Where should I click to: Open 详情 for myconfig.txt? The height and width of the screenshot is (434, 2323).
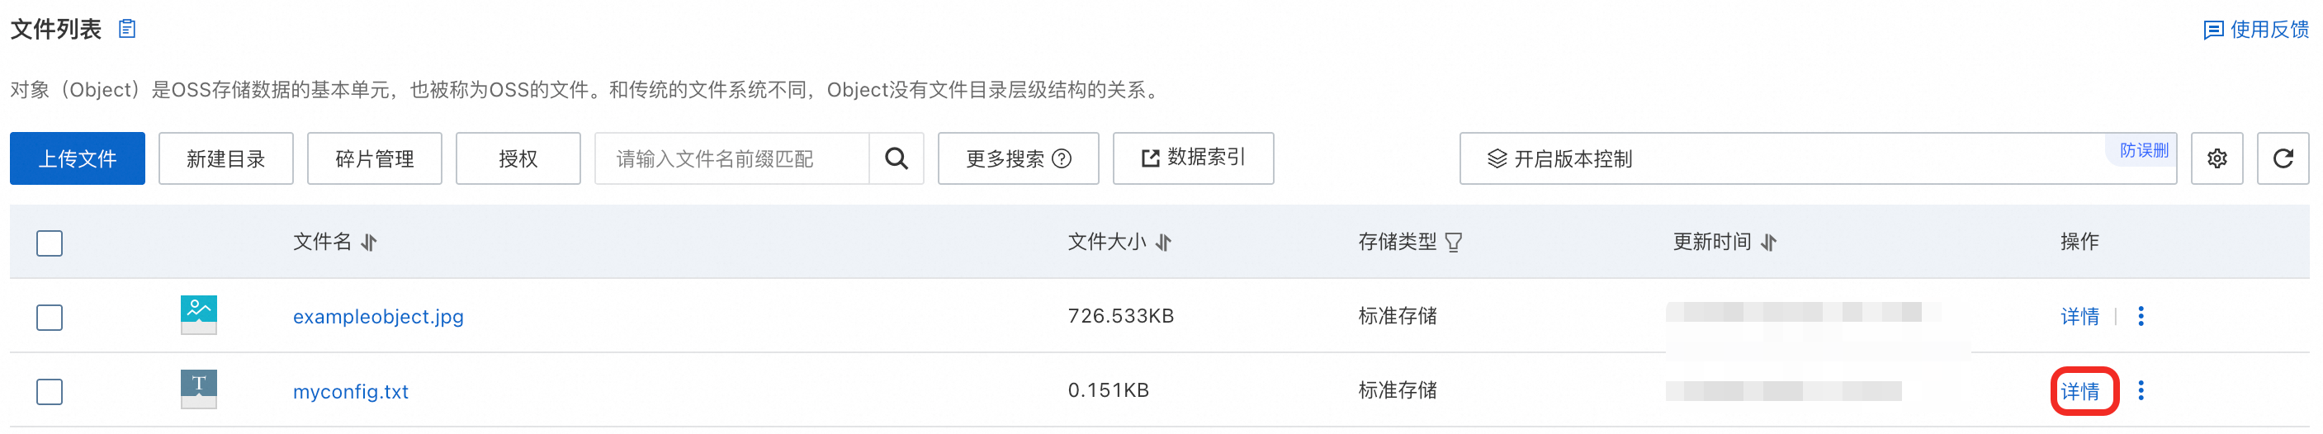2079,391
